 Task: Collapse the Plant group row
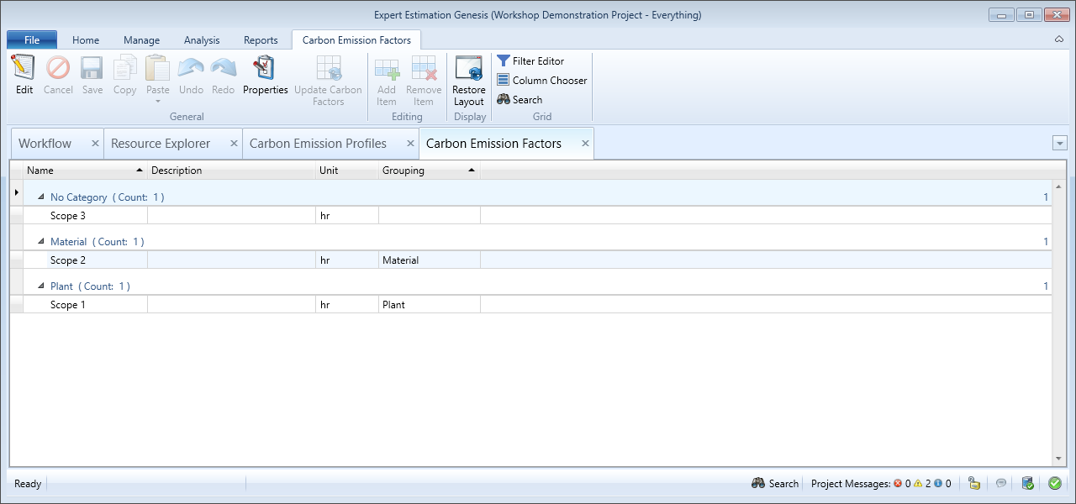pyautogui.click(x=41, y=286)
